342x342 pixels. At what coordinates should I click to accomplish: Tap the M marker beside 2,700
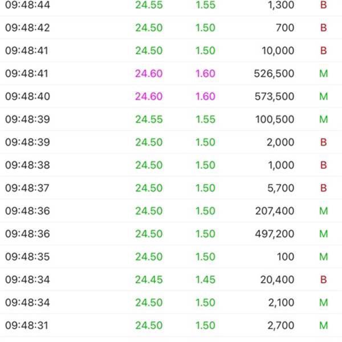pyautogui.click(x=323, y=325)
